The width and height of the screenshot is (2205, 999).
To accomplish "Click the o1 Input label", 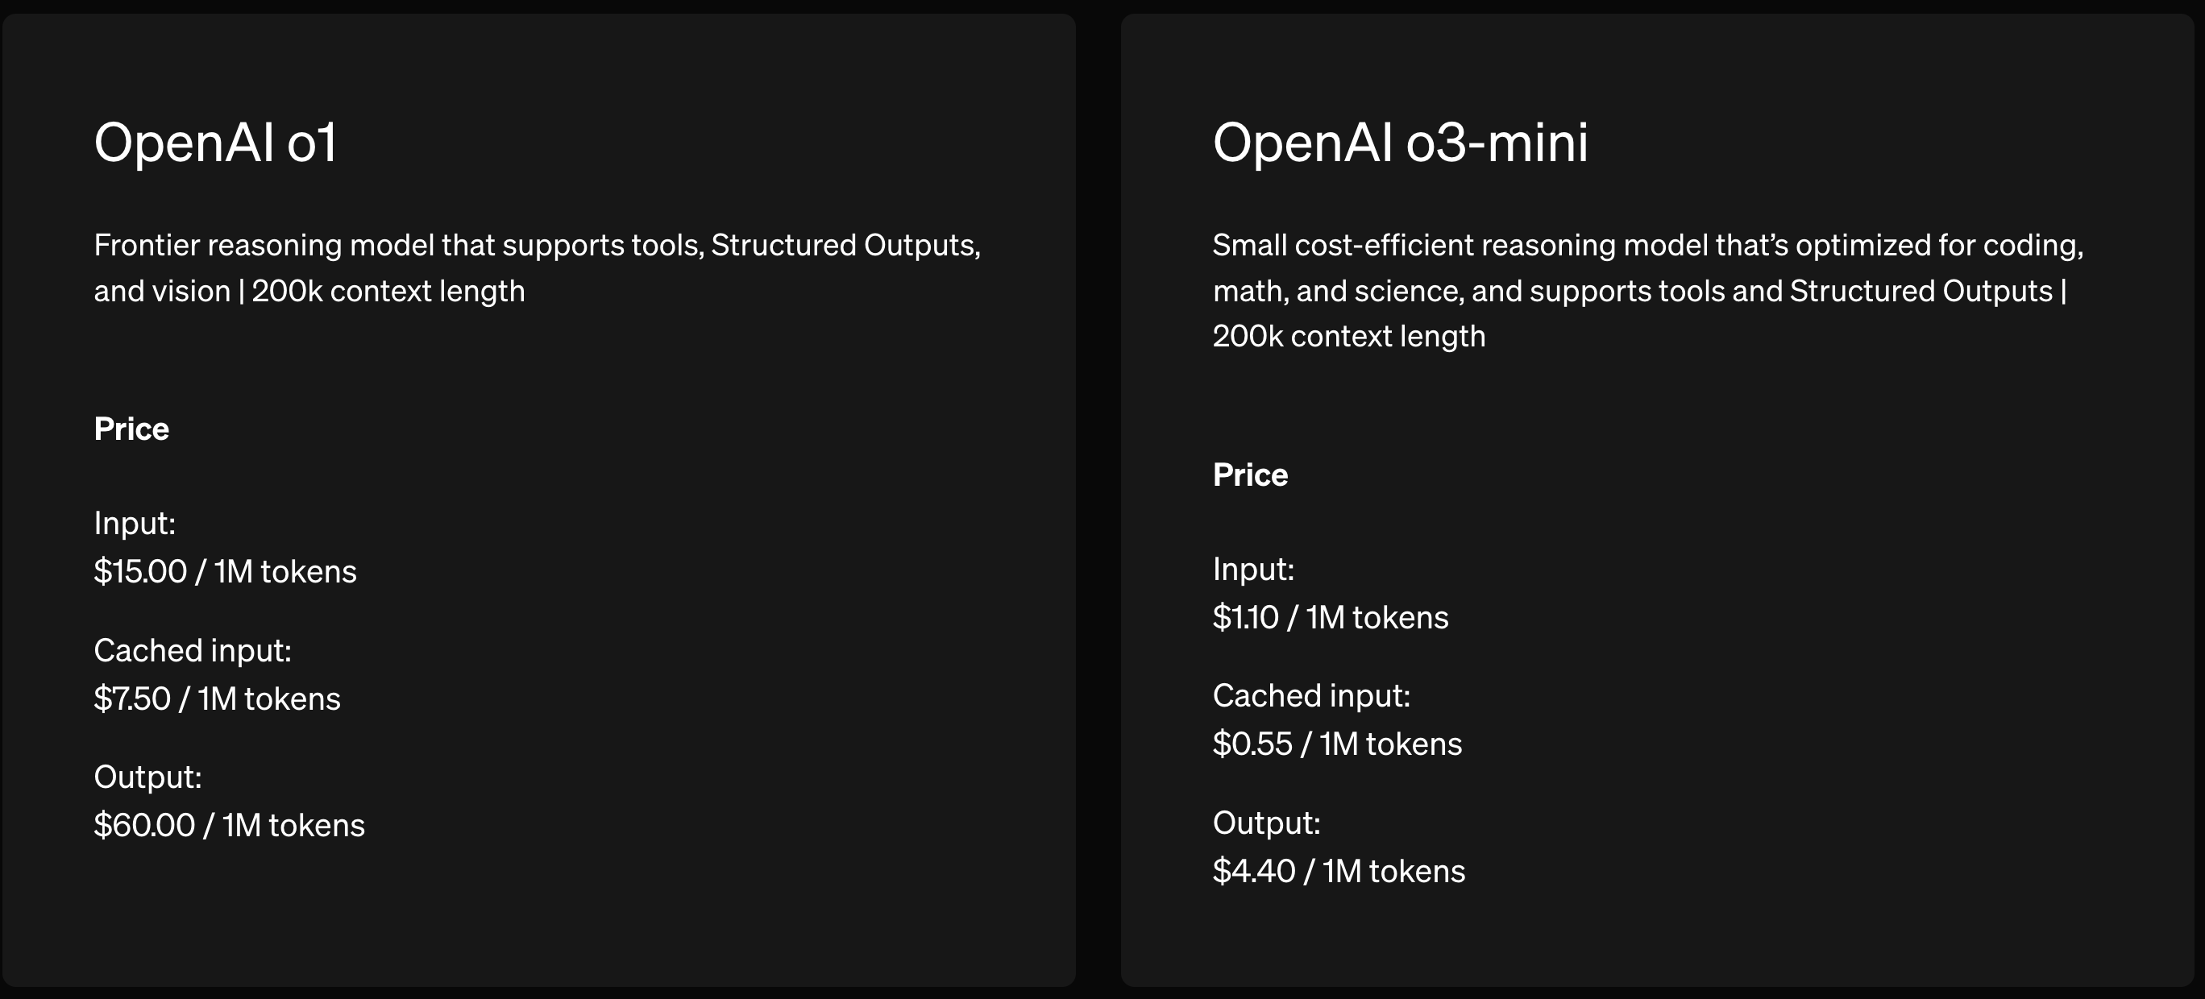I will [135, 523].
